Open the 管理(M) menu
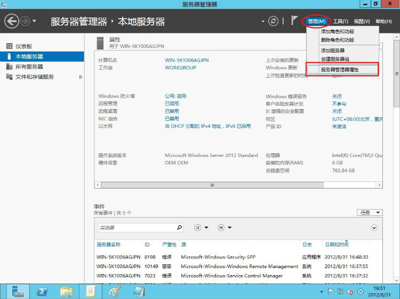The image size is (400, 299). click(317, 21)
